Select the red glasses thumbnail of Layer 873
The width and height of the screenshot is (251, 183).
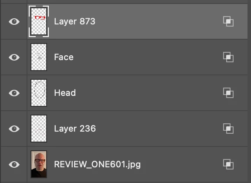coord(39,21)
